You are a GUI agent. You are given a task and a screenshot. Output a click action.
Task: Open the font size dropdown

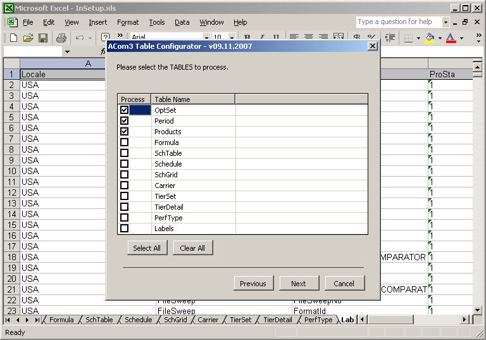pyautogui.click(x=232, y=37)
